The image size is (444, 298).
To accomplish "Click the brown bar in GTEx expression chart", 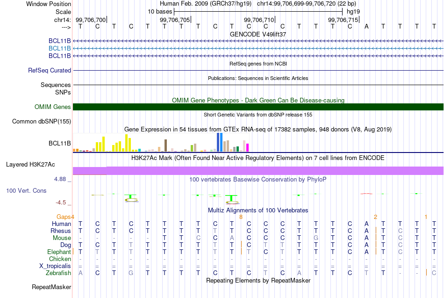I will pos(165,145).
